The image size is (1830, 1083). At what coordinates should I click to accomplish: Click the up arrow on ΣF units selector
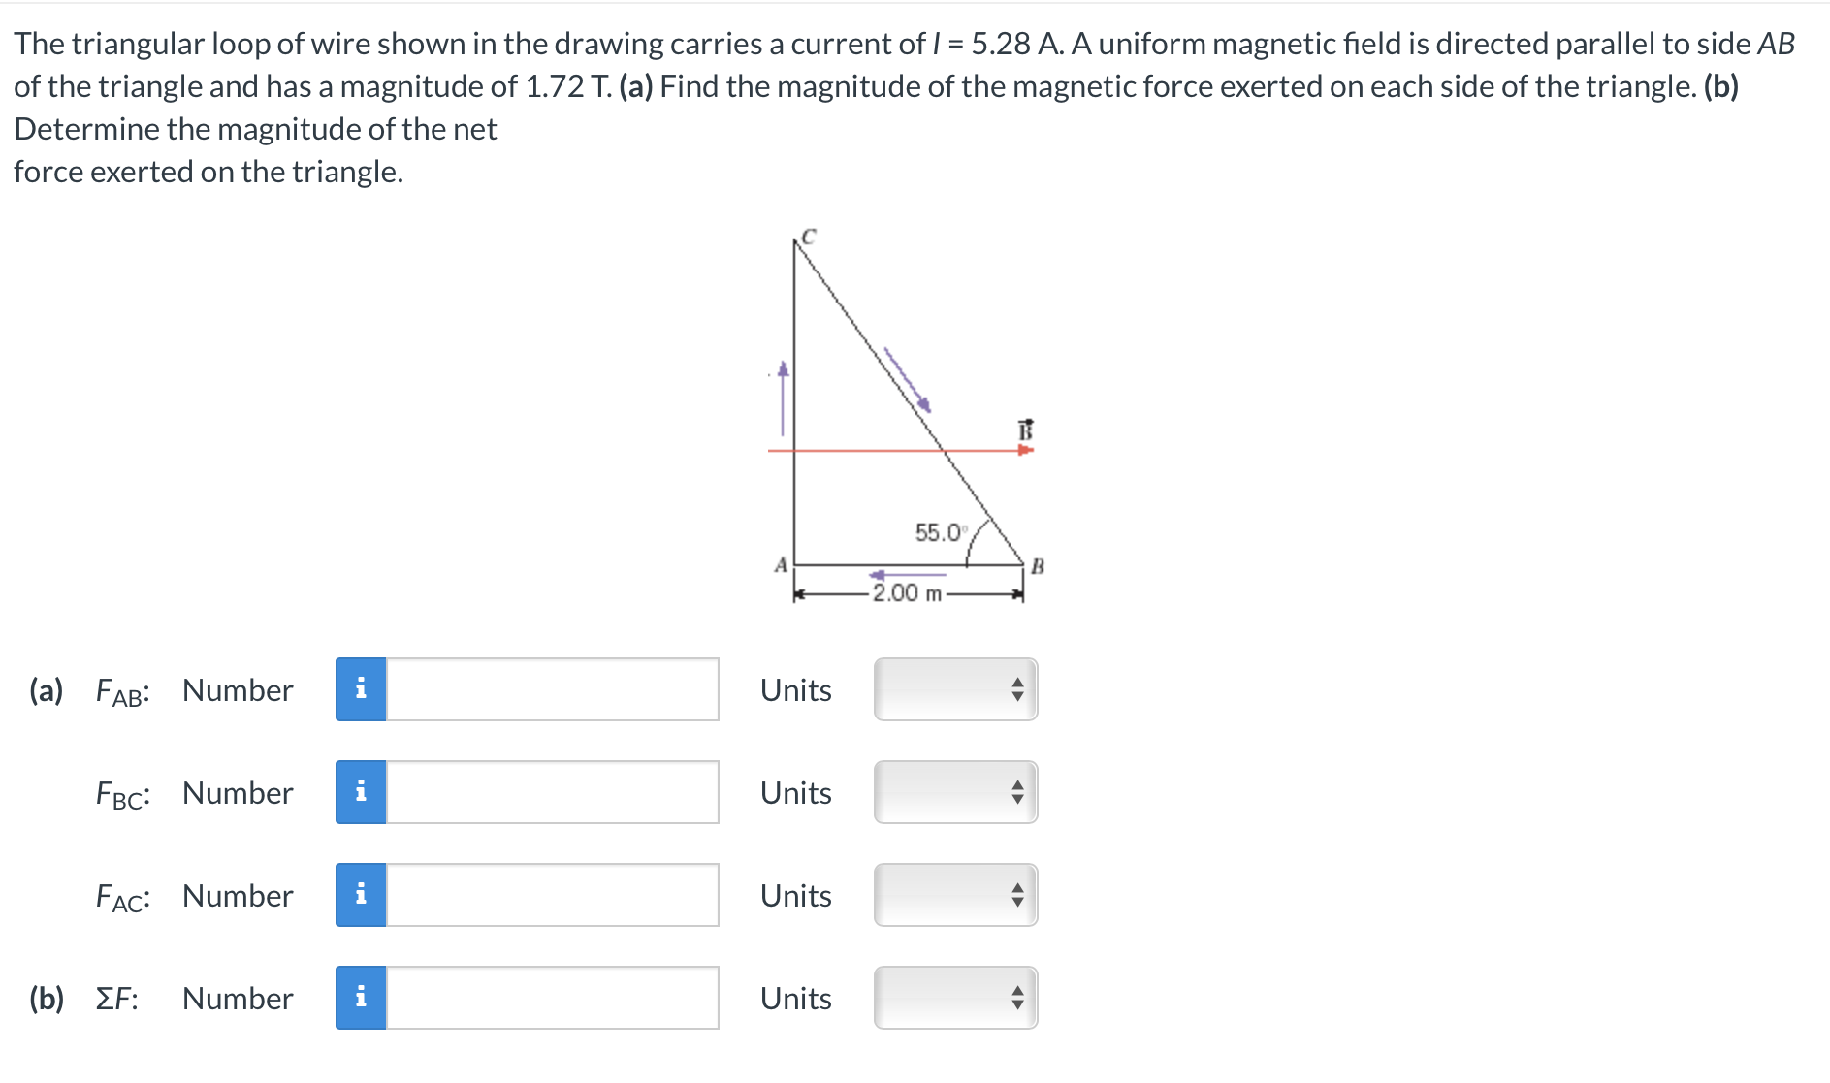coord(1016,992)
